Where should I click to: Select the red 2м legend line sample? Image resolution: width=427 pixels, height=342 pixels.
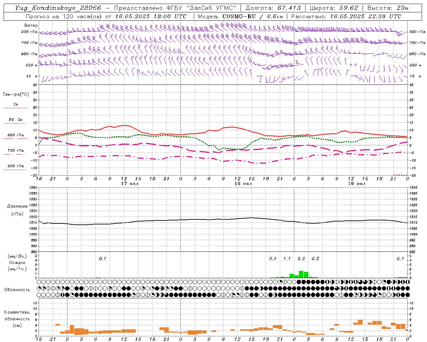point(15,108)
